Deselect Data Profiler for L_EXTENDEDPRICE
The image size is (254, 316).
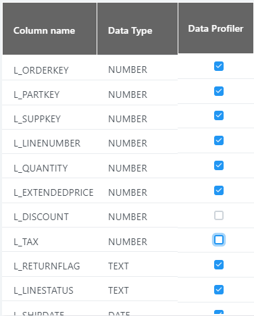(219, 190)
